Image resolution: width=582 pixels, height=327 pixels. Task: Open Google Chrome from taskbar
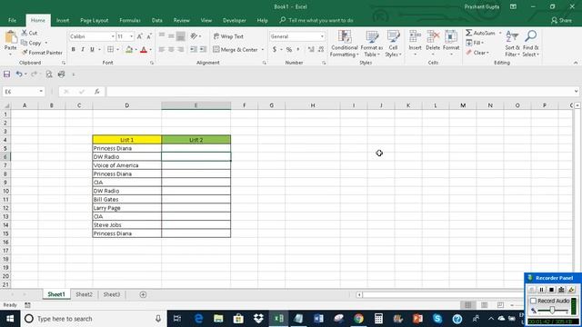tap(358, 319)
